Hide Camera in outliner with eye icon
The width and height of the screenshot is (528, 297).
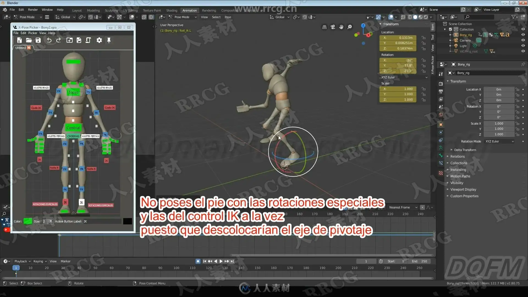tap(523, 40)
